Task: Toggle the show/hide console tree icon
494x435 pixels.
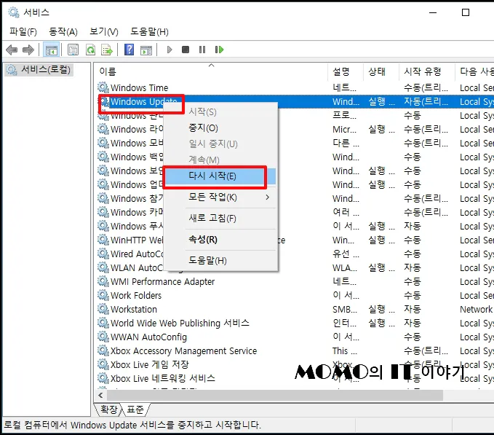Action: click(x=51, y=50)
